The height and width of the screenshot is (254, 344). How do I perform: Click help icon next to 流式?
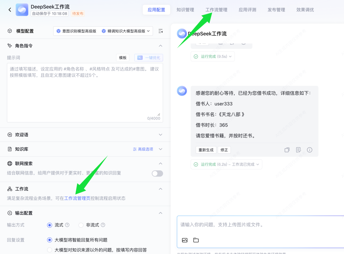click(67, 225)
